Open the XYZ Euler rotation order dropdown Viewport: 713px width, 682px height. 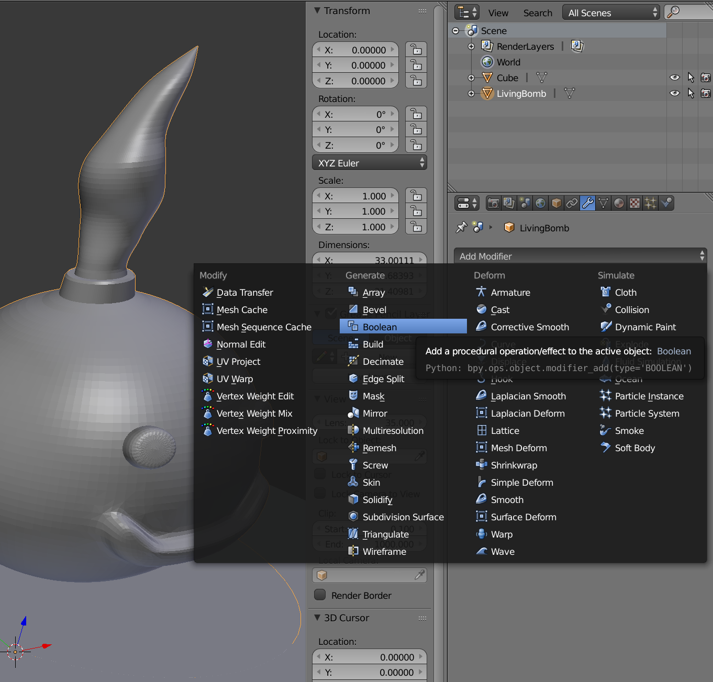369,163
